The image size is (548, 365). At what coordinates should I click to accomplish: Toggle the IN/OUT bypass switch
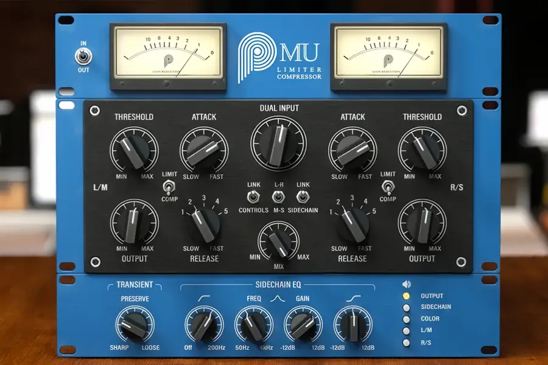coord(83,57)
